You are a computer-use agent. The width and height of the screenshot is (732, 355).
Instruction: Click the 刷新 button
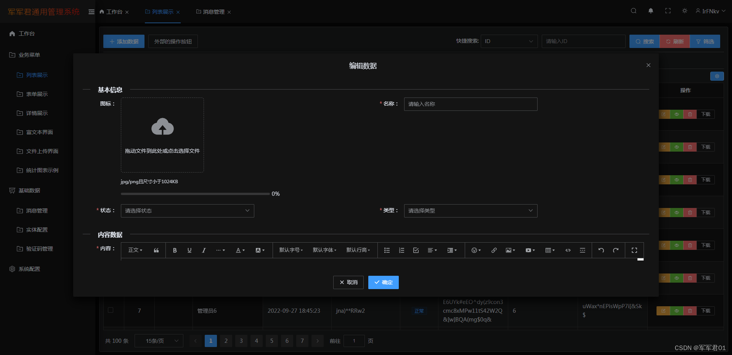pyautogui.click(x=675, y=41)
